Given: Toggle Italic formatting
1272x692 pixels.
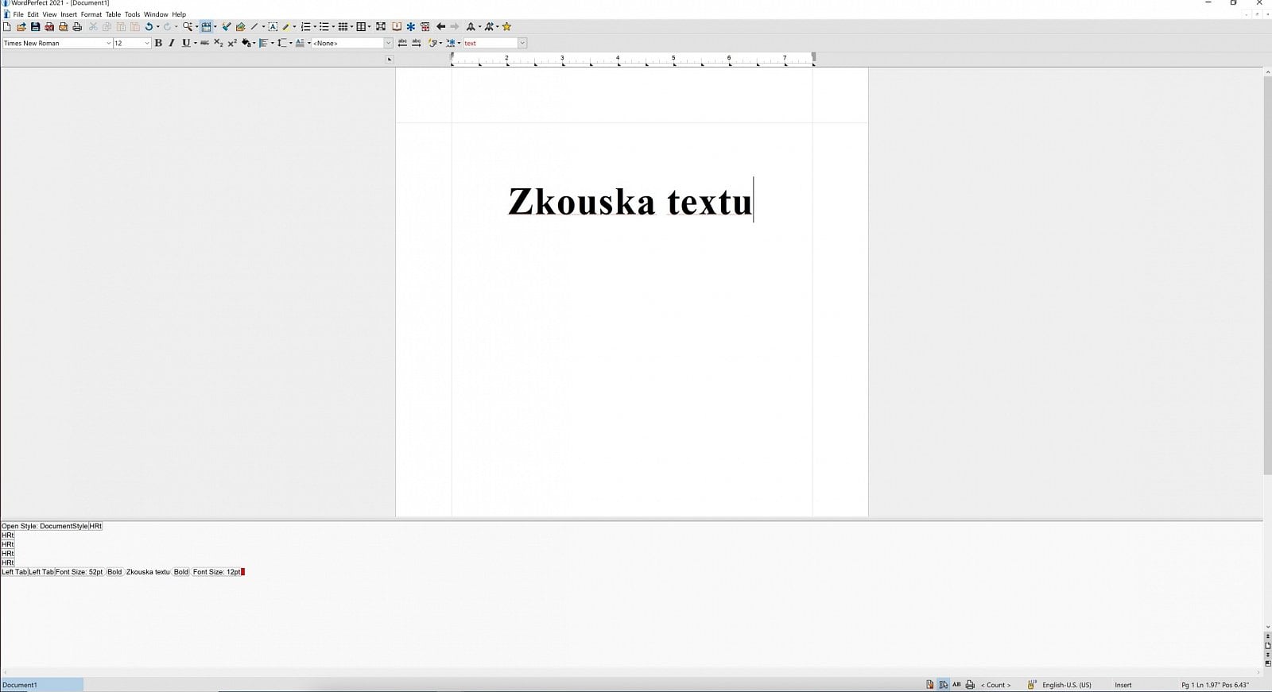Looking at the screenshot, I should [171, 43].
